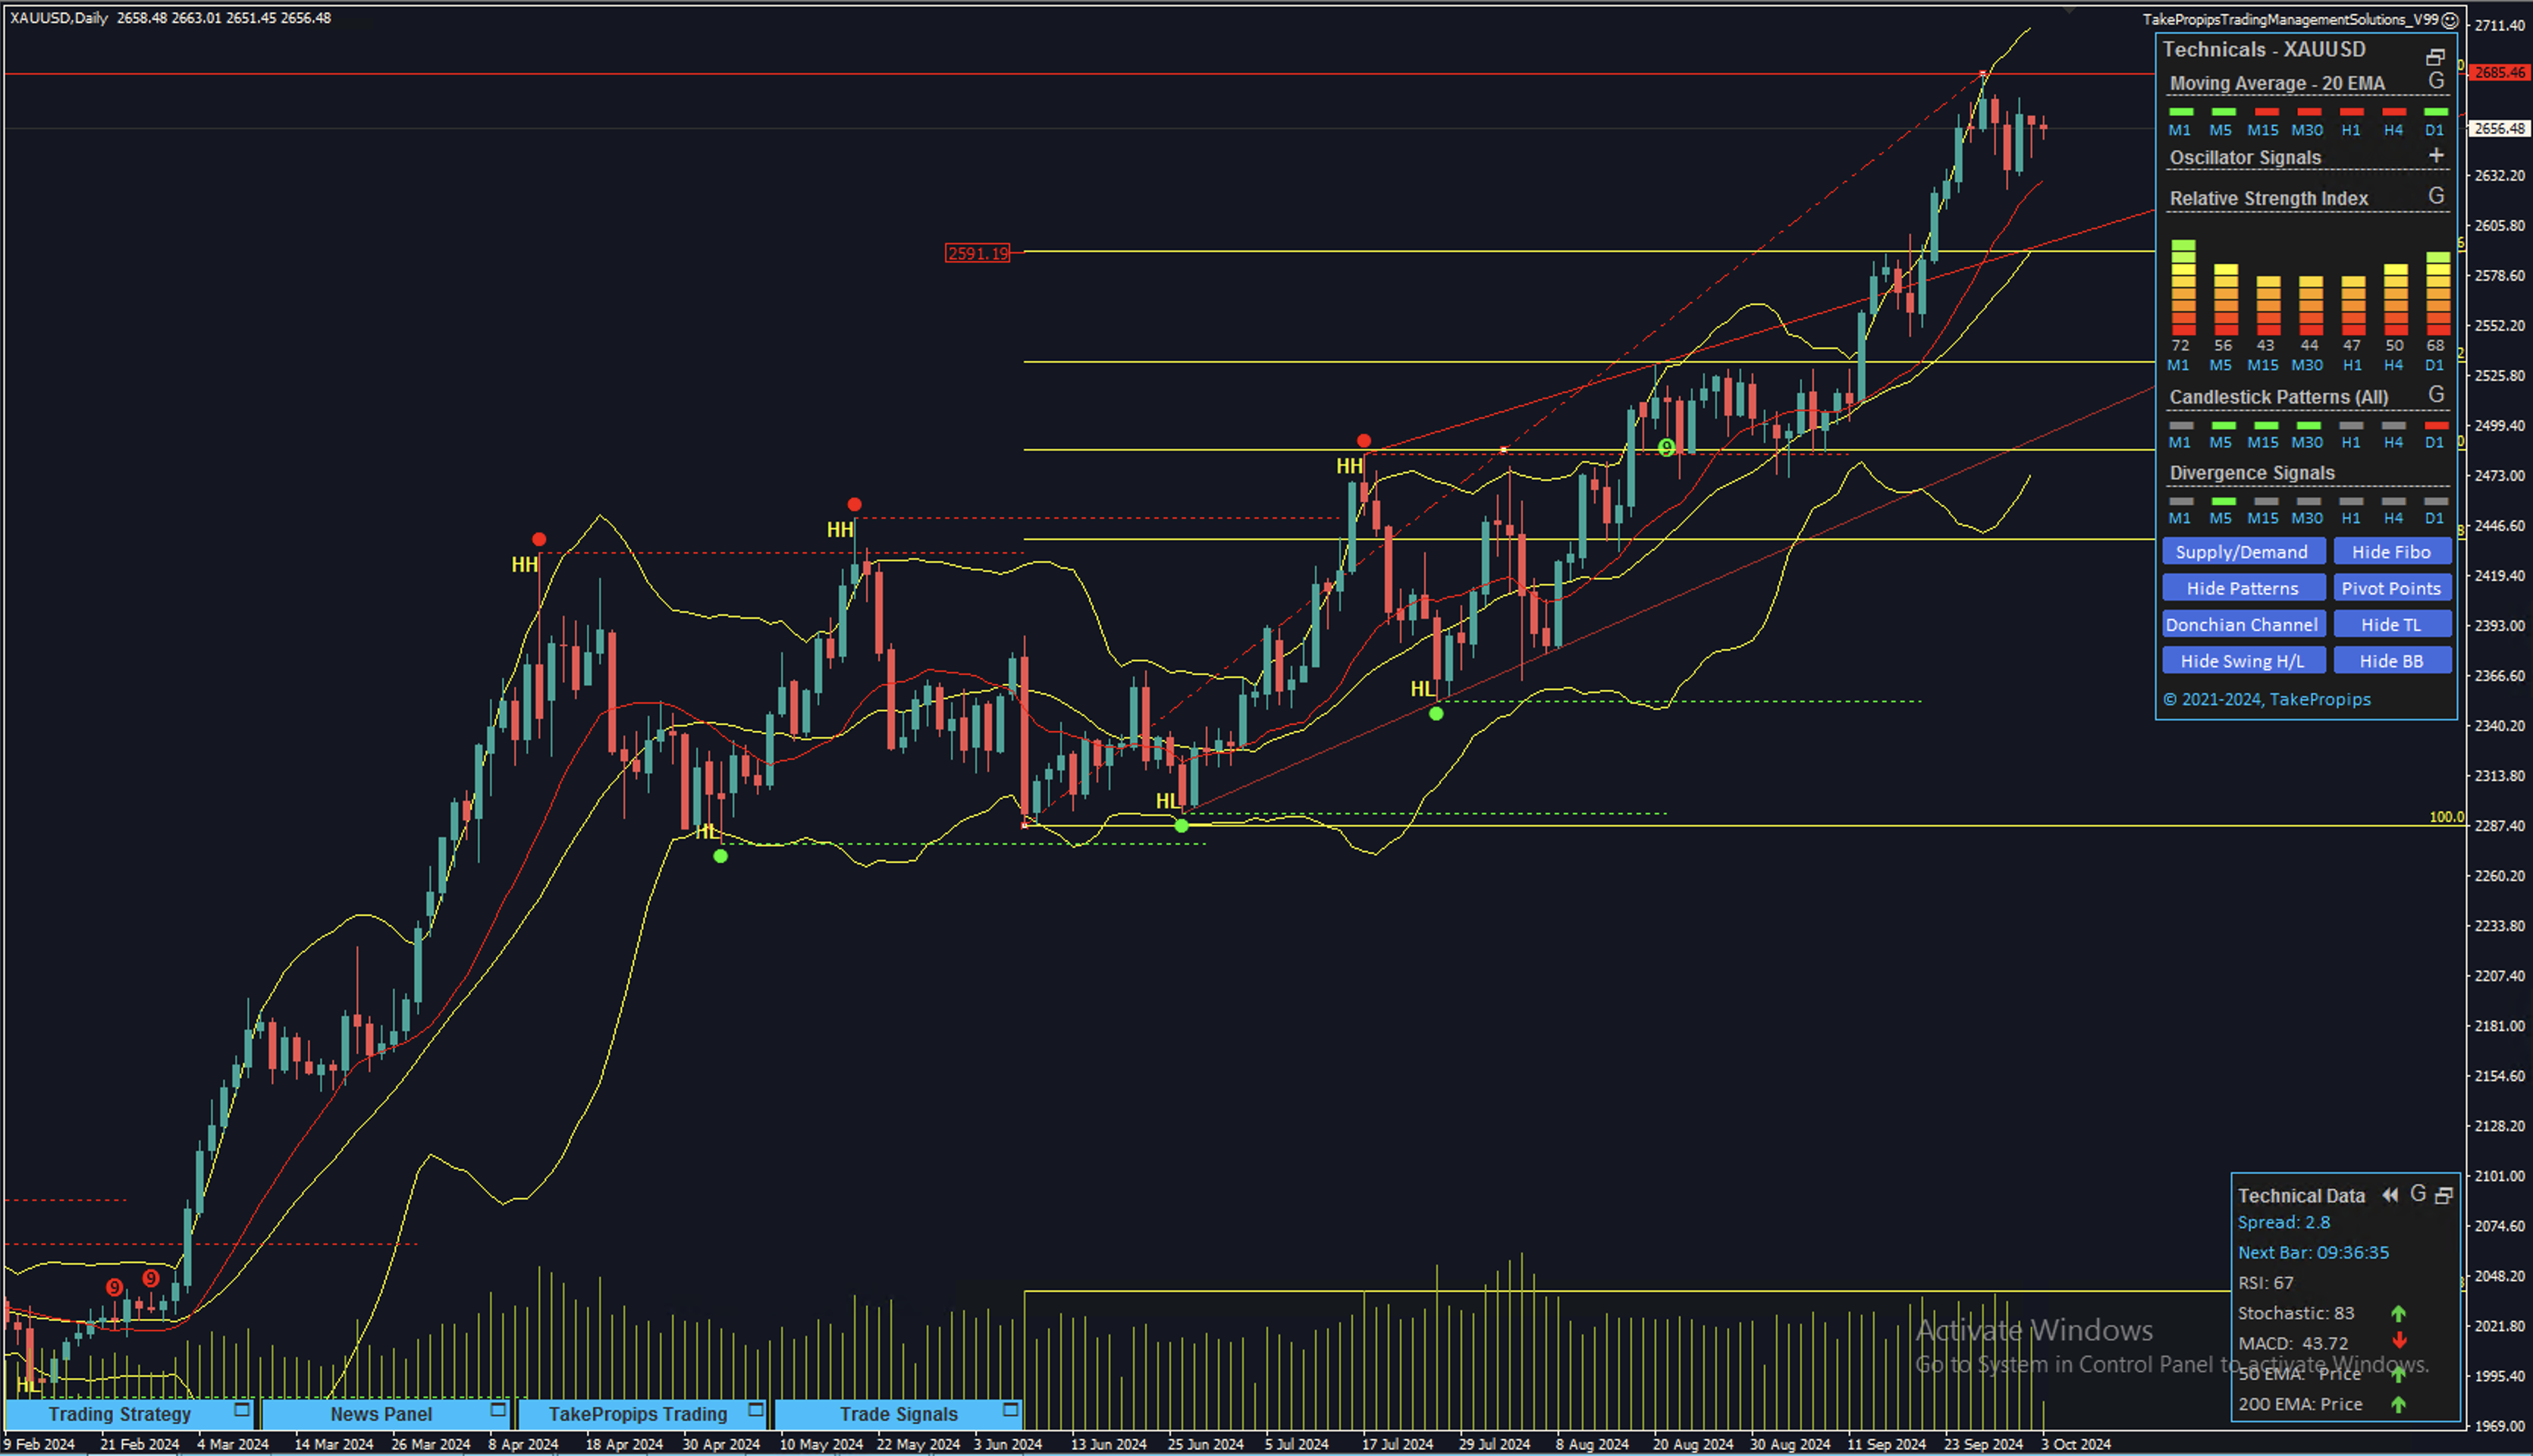Image resolution: width=2533 pixels, height=1456 pixels.
Task: Click the Next Bar: 09:36:35 countdown
Action: click(2313, 1252)
